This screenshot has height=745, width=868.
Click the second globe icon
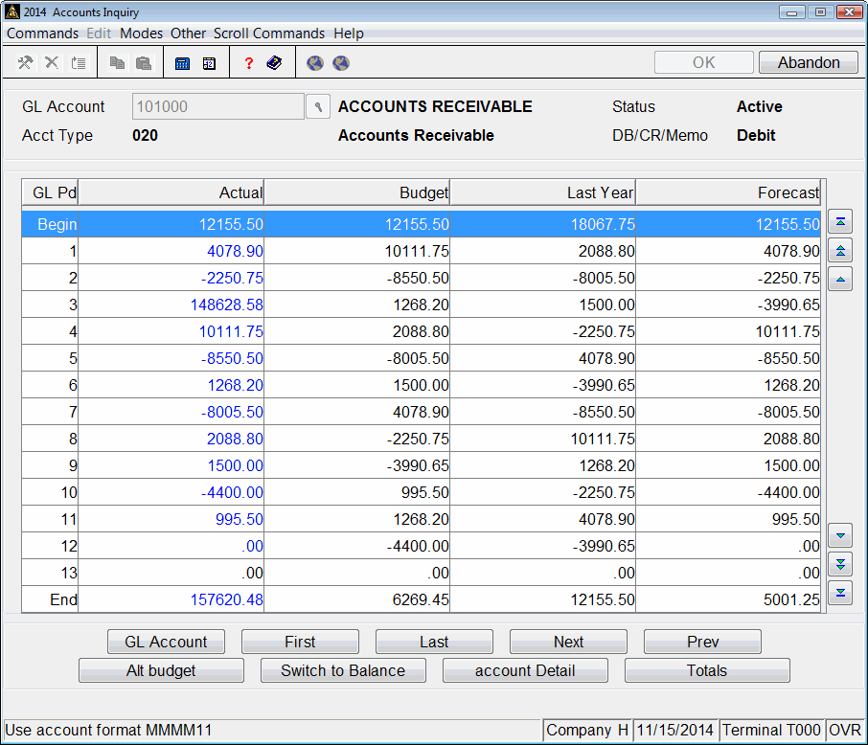[341, 63]
